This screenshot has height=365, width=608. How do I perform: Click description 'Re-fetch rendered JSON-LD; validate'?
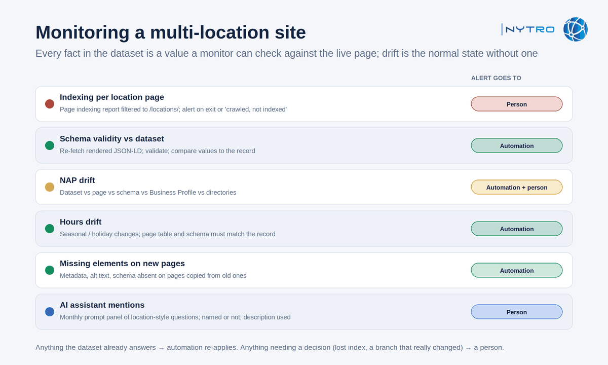pos(158,151)
